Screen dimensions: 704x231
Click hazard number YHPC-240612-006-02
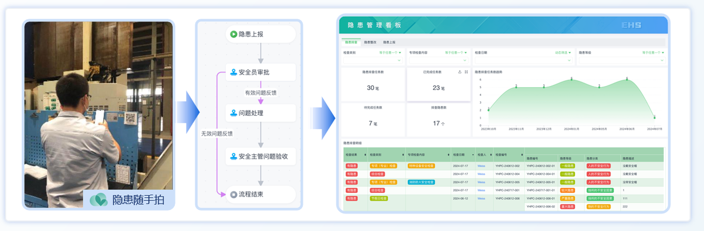(x=540, y=206)
